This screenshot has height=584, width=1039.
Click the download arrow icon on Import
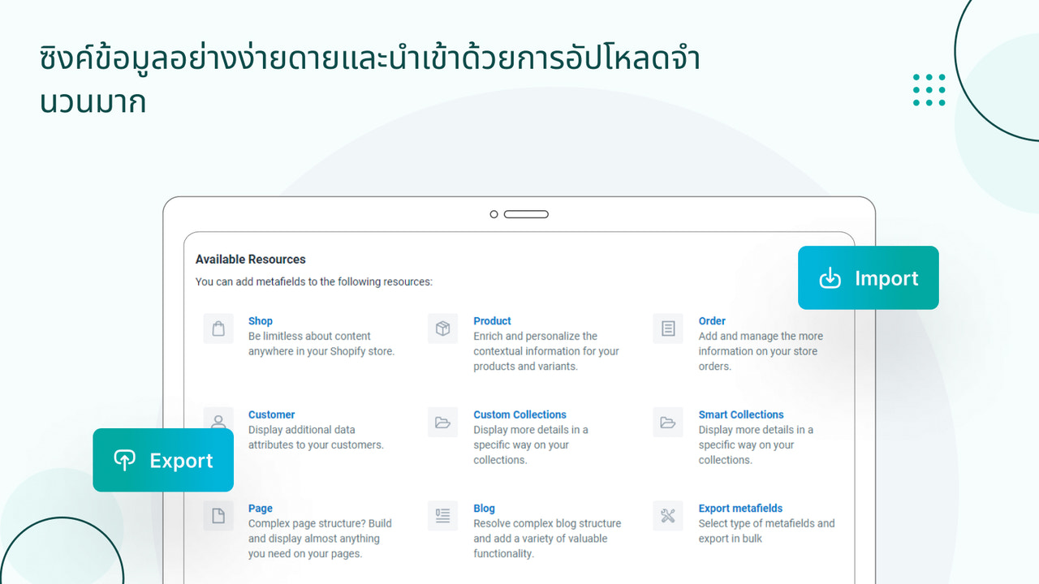(830, 278)
